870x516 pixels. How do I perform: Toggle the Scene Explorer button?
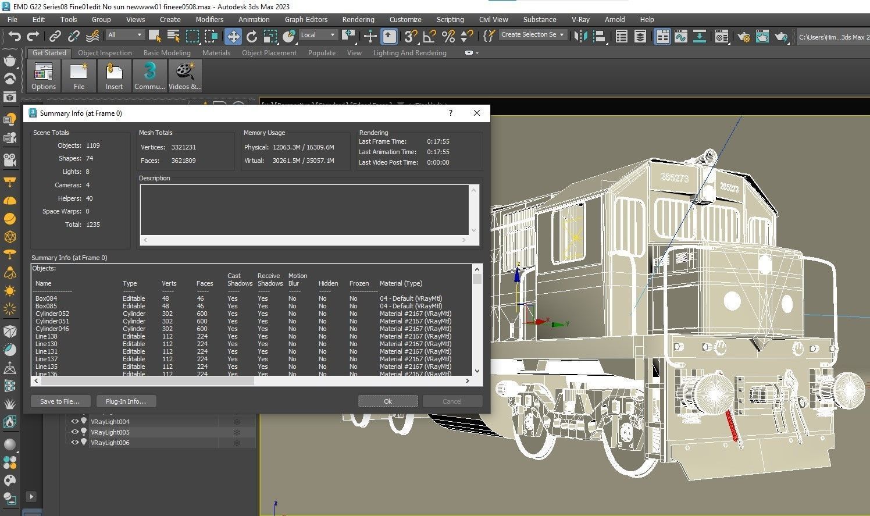(621, 37)
